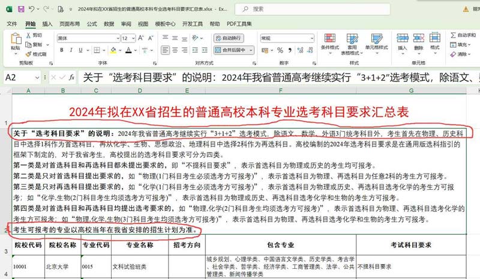This screenshot has height=279, width=480.
Task: Open font color dropdown arrow
Action: point(136,50)
